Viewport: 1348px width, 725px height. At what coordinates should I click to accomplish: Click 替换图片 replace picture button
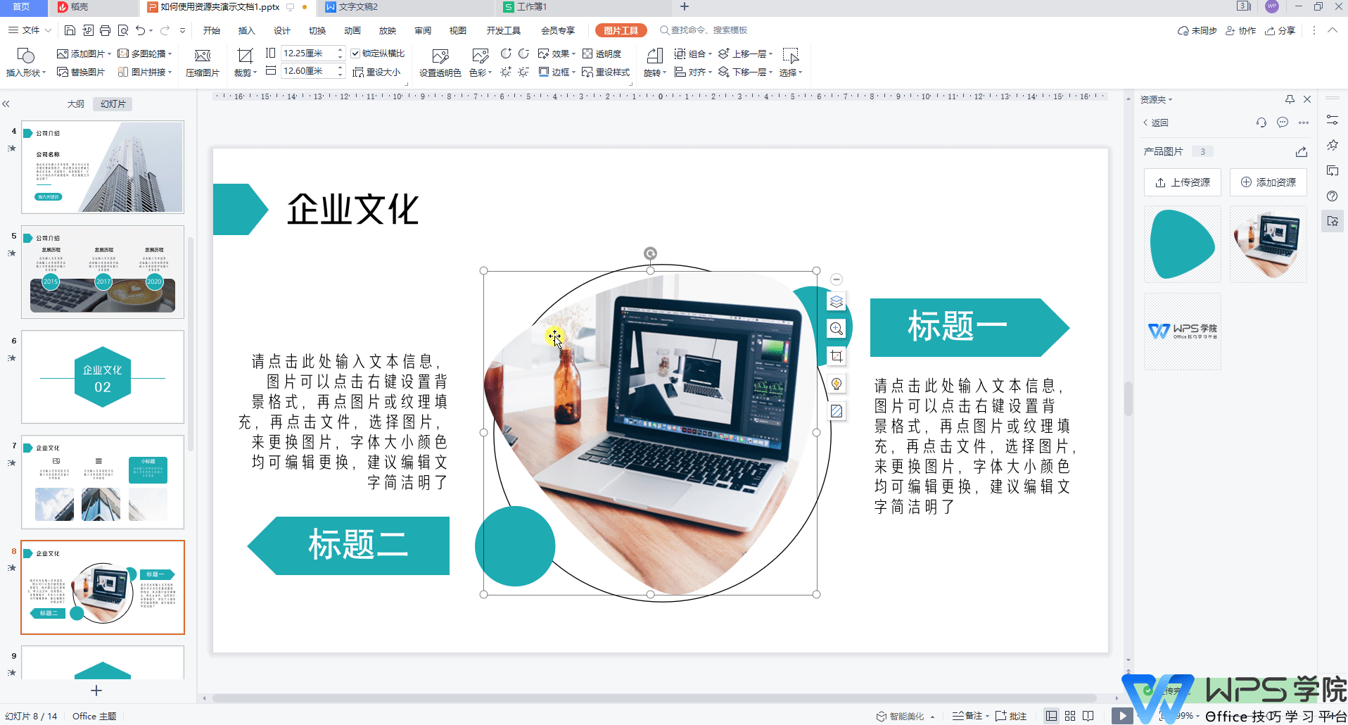coord(81,72)
